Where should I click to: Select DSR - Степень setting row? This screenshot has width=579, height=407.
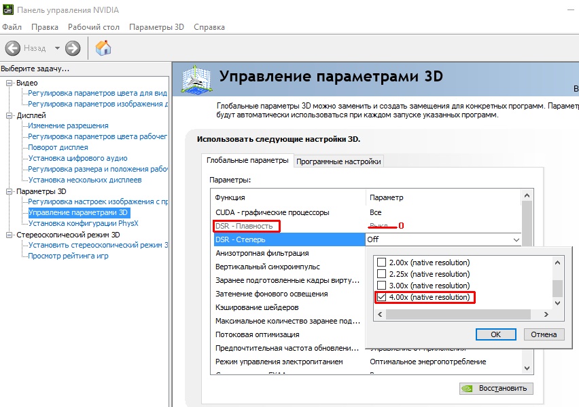(x=289, y=239)
